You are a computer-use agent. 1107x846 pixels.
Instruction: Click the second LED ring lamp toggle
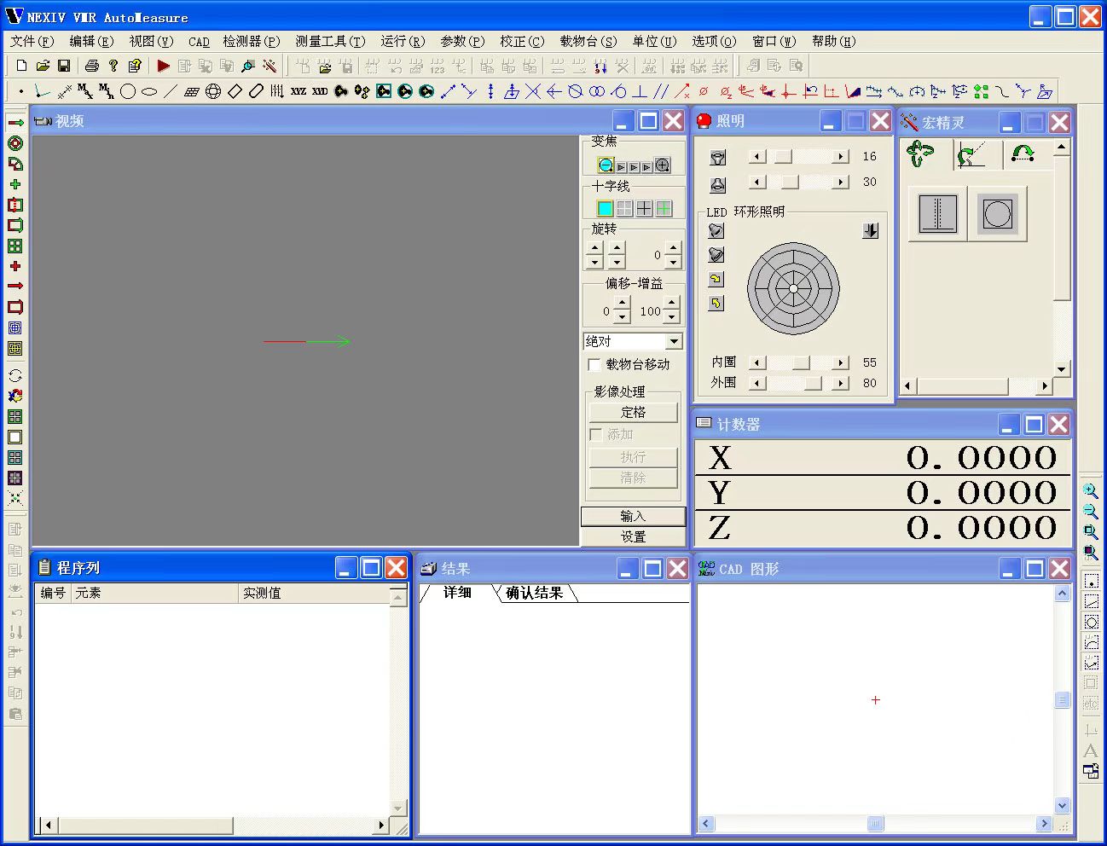click(x=716, y=255)
